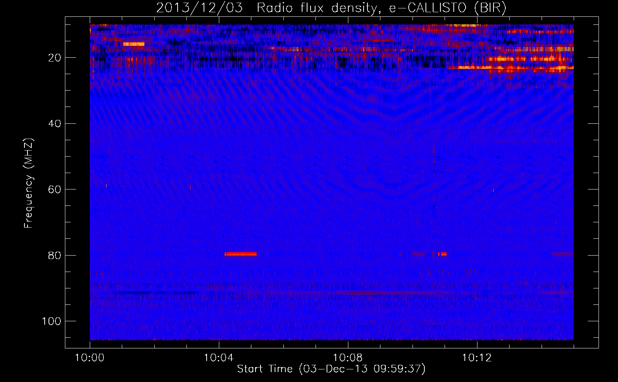Click the 60 frequency tick label

click(x=55, y=189)
